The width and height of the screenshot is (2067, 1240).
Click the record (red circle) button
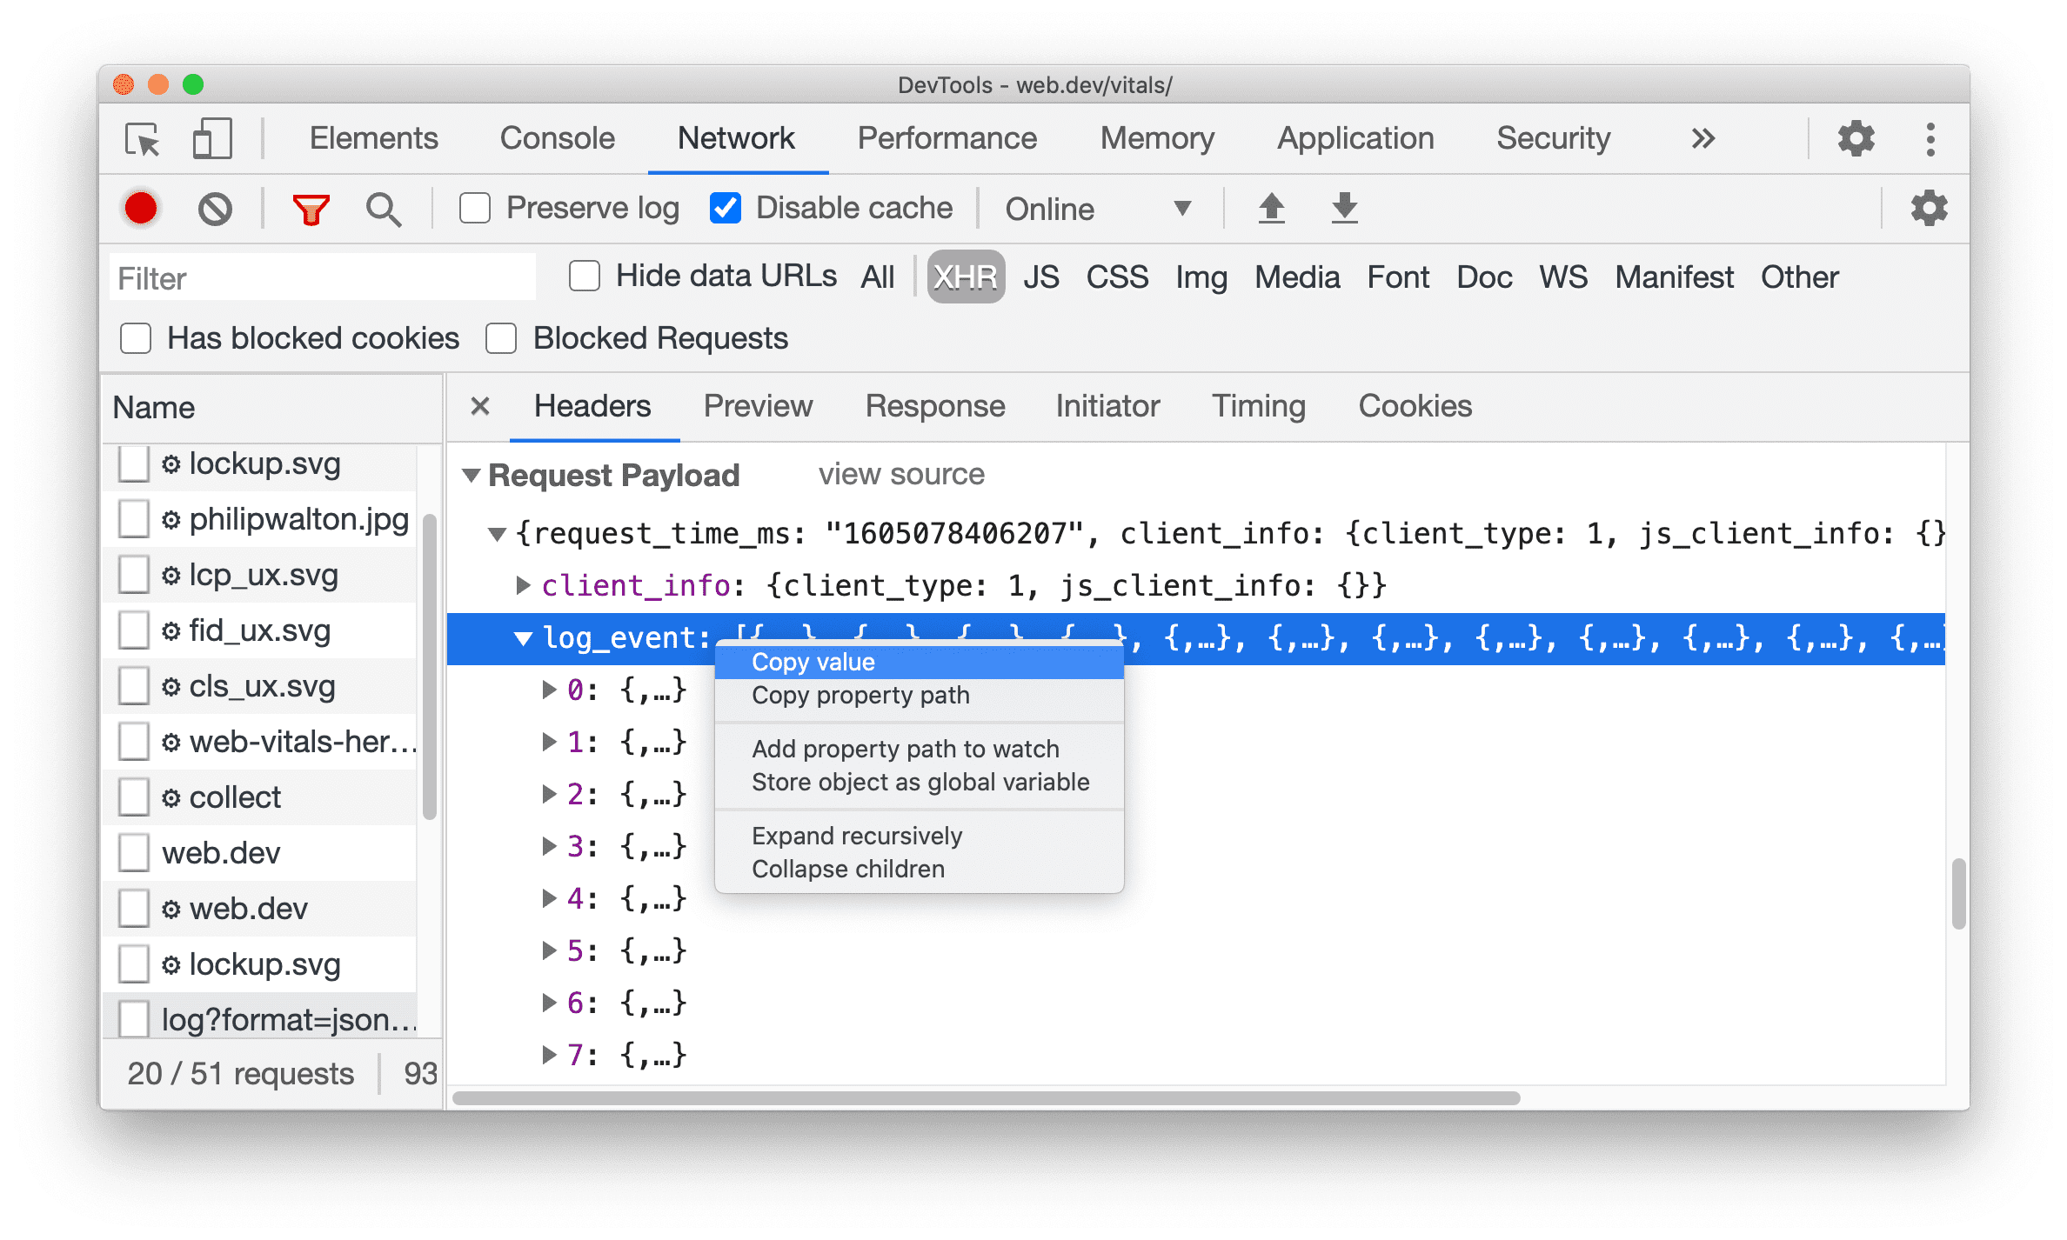pyautogui.click(x=137, y=207)
